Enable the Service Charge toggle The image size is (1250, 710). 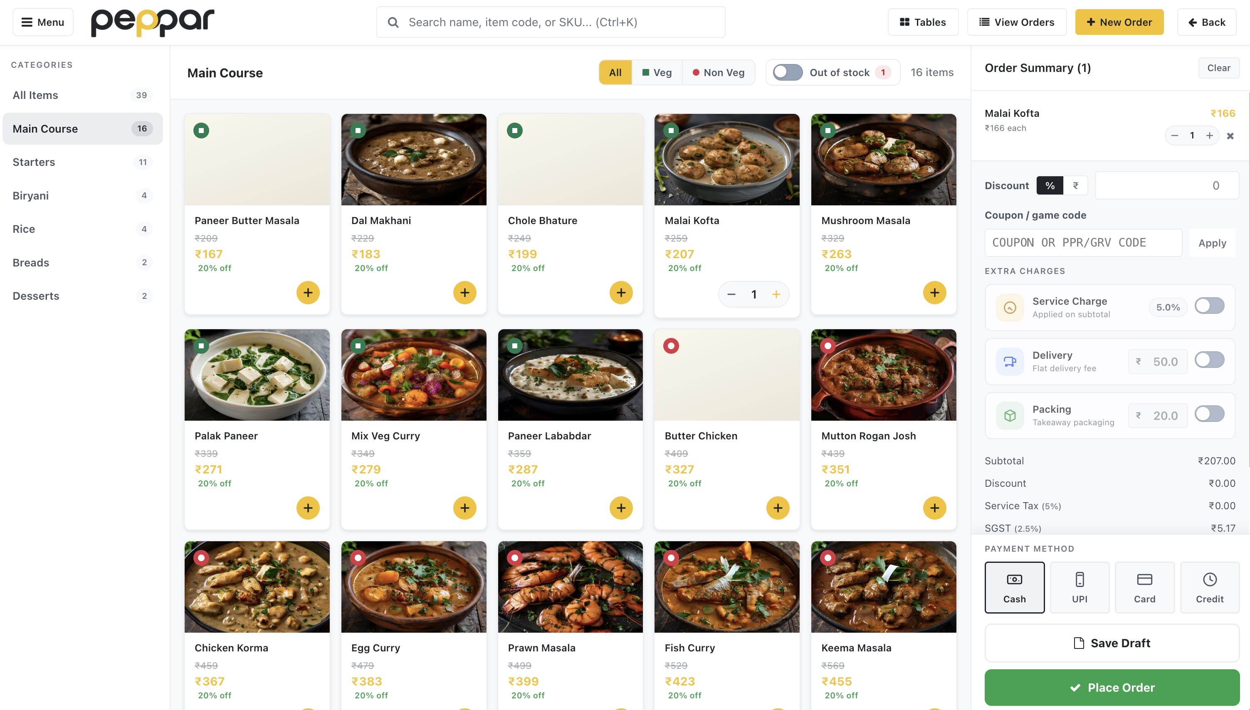[x=1209, y=306]
